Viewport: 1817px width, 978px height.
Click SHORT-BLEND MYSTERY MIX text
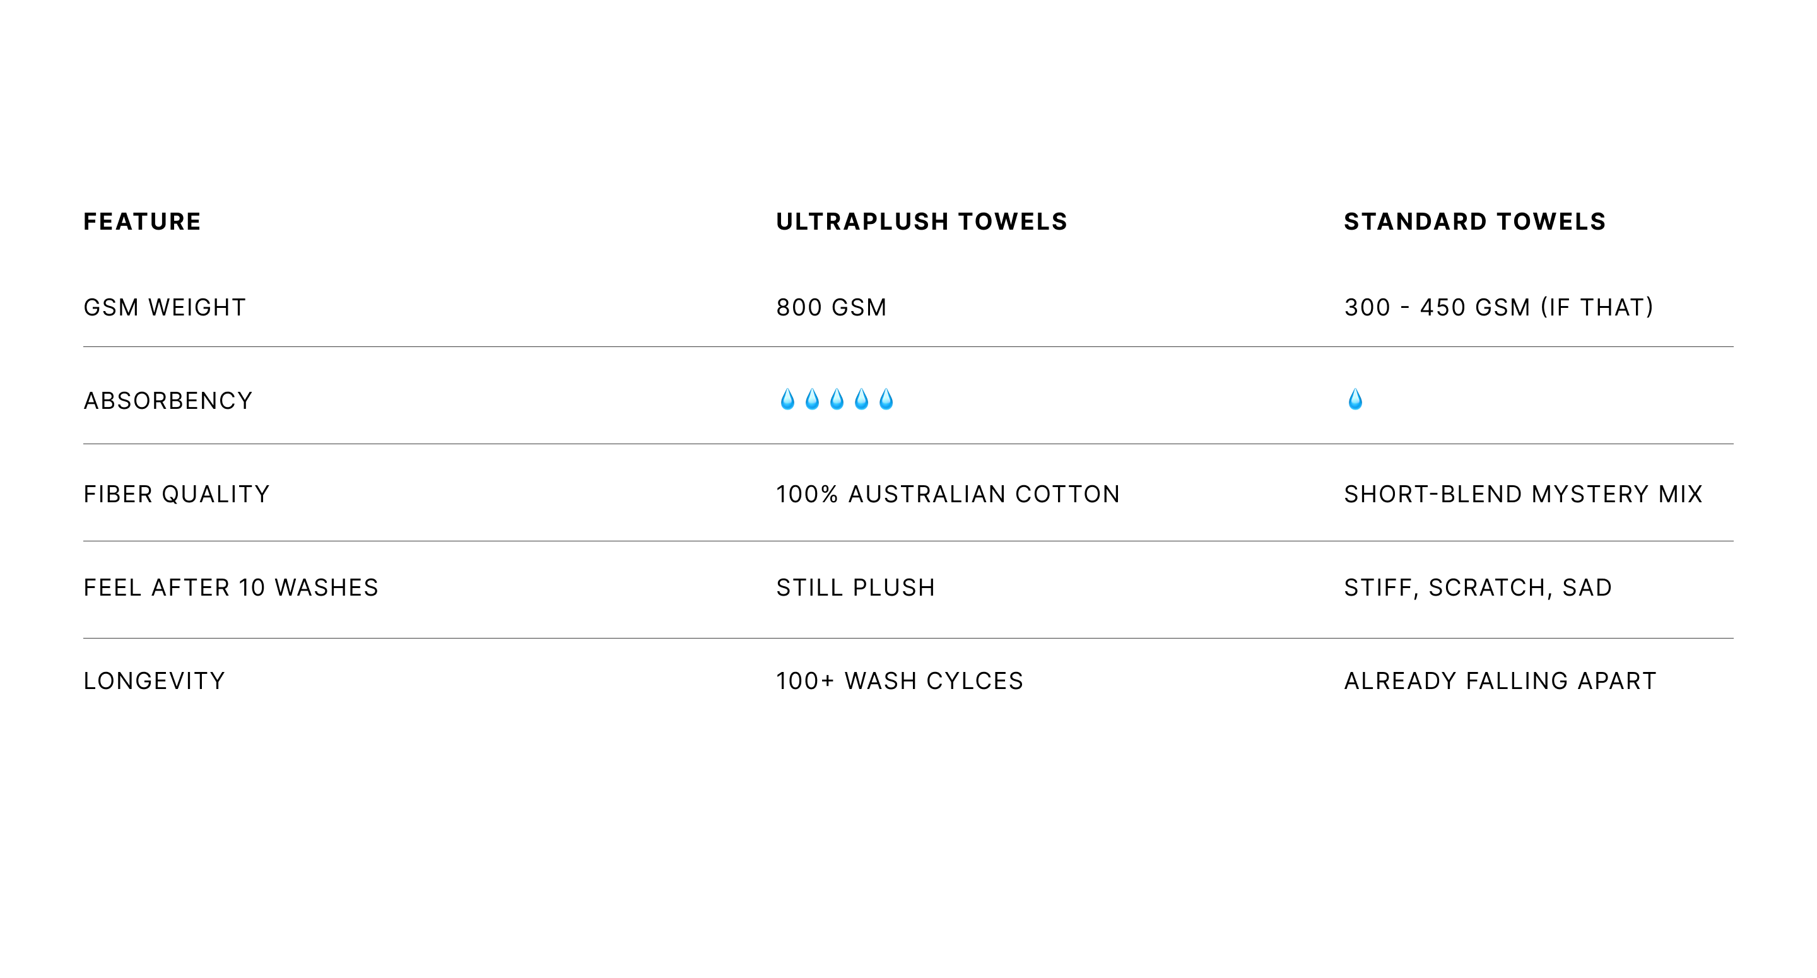pos(1524,494)
